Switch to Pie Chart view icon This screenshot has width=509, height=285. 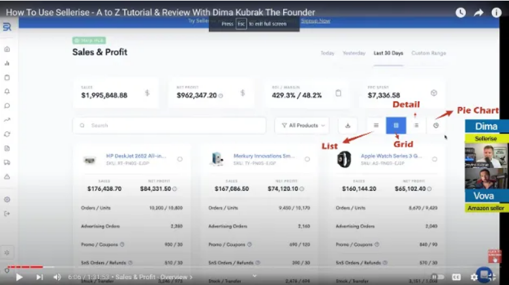[x=436, y=126]
